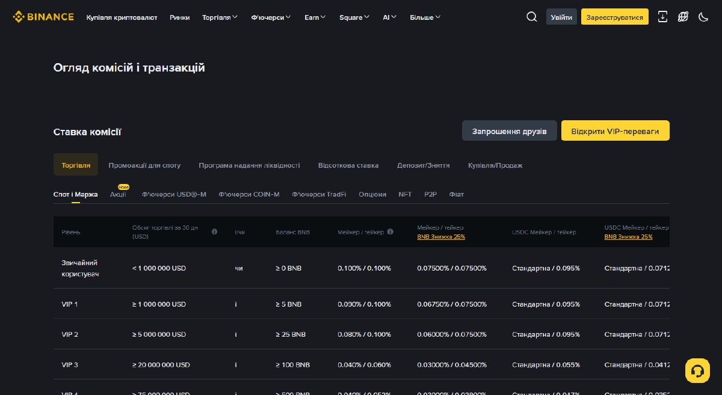Click the 0.040% / 0.060% fee cell
The image size is (722, 395).
(364, 364)
